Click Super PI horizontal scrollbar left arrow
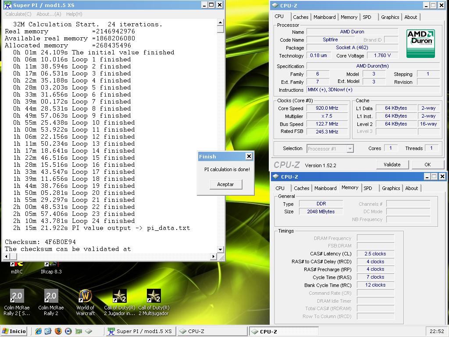 pos(7,256)
